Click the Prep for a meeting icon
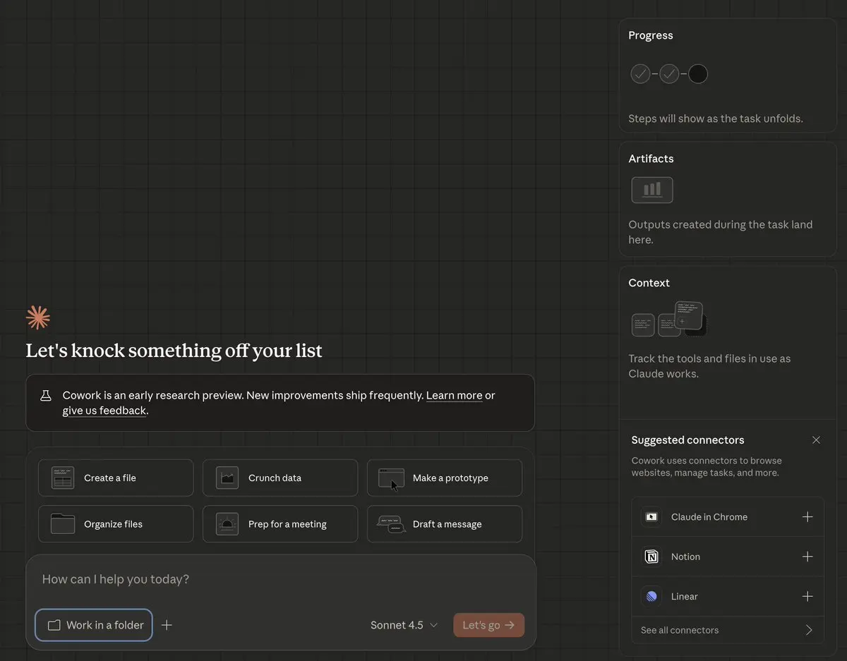 pos(227,524)
